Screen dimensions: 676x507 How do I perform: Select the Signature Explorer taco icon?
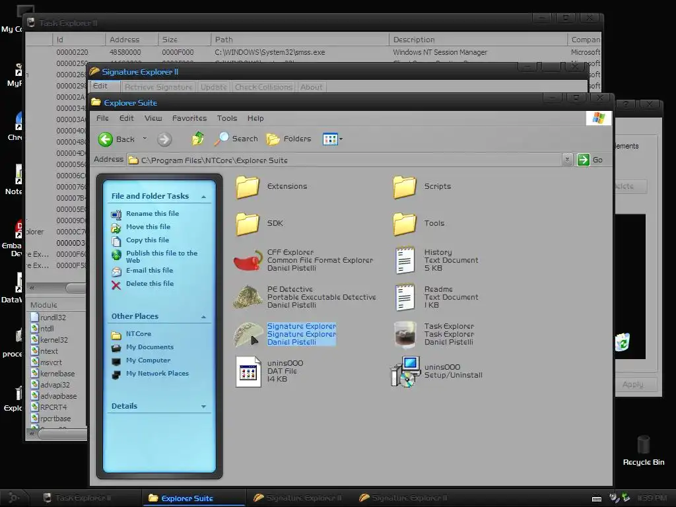point(248,335)
